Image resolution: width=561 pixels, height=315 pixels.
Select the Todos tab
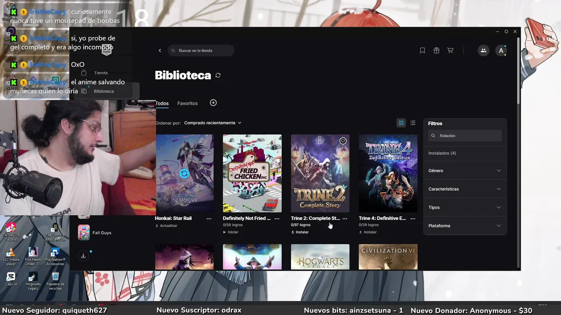pos(162,103)
